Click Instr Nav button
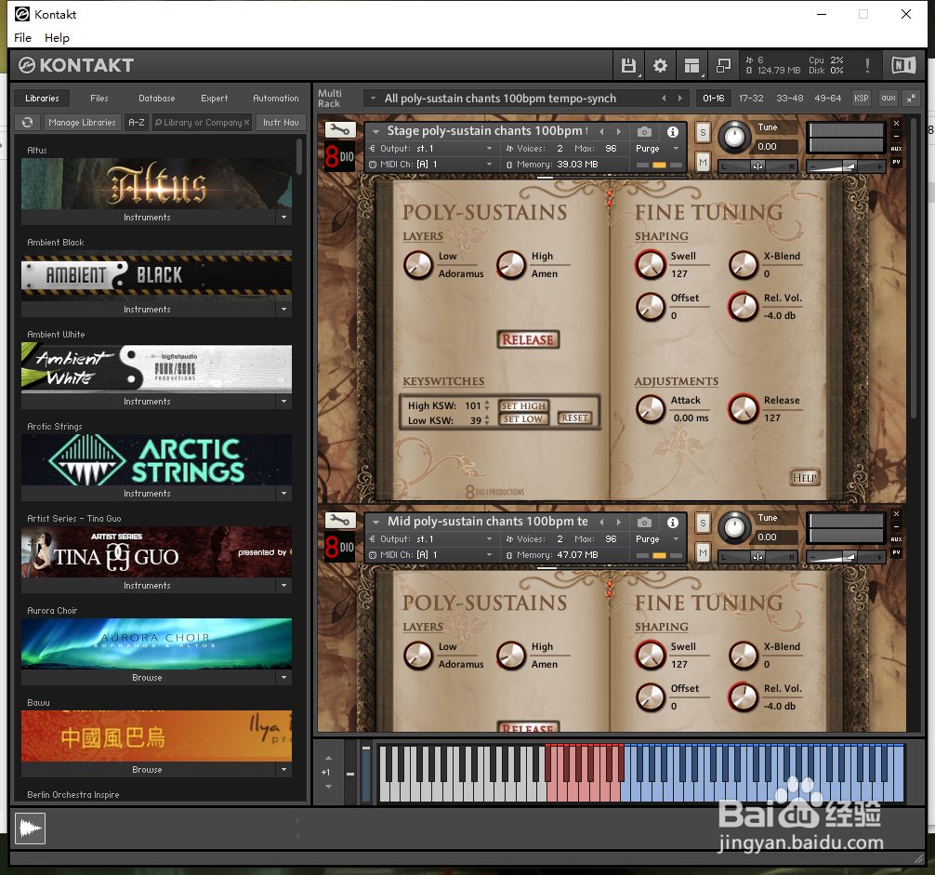 (x=281, y=122)
